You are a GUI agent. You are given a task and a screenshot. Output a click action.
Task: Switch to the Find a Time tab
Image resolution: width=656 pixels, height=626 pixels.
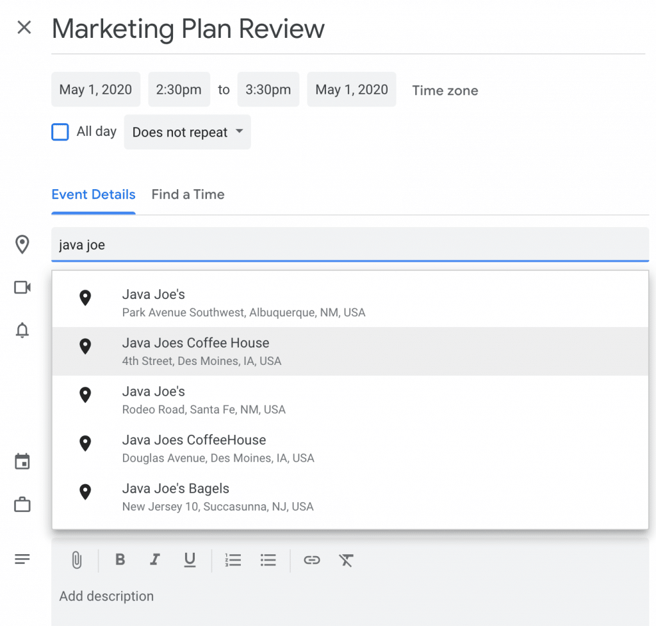point(188,194)
